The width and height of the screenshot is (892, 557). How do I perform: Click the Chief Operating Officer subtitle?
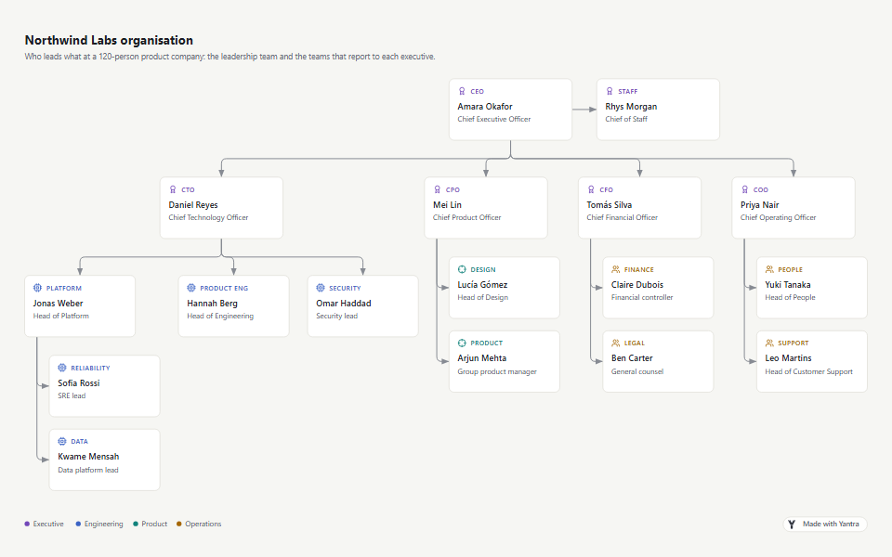779,217
